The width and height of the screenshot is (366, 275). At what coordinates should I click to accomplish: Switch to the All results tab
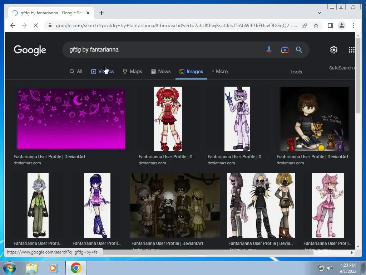76,71
